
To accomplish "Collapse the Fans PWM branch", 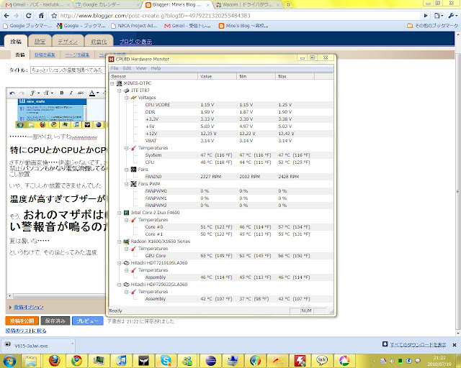I will click(x=127, y=184).
